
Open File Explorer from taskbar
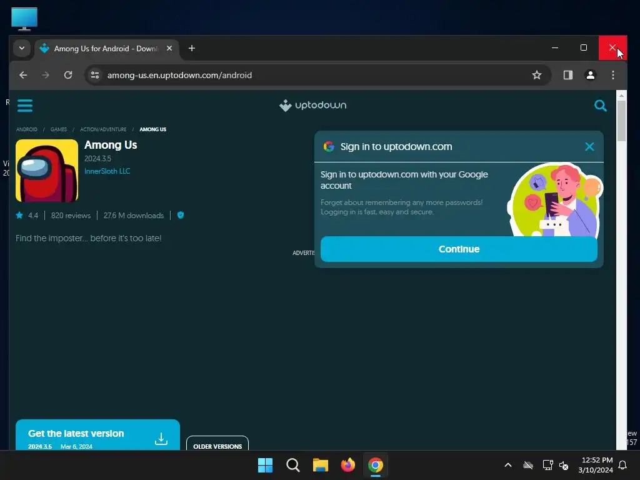tap(321, 465)
